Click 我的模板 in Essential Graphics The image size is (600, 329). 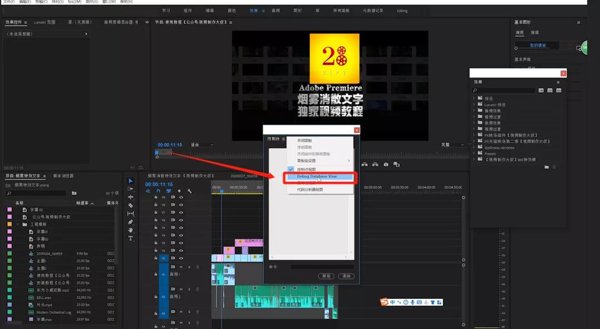coord(538,45)
